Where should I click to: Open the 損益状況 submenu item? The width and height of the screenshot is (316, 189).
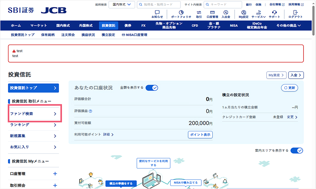pos(88,35)
